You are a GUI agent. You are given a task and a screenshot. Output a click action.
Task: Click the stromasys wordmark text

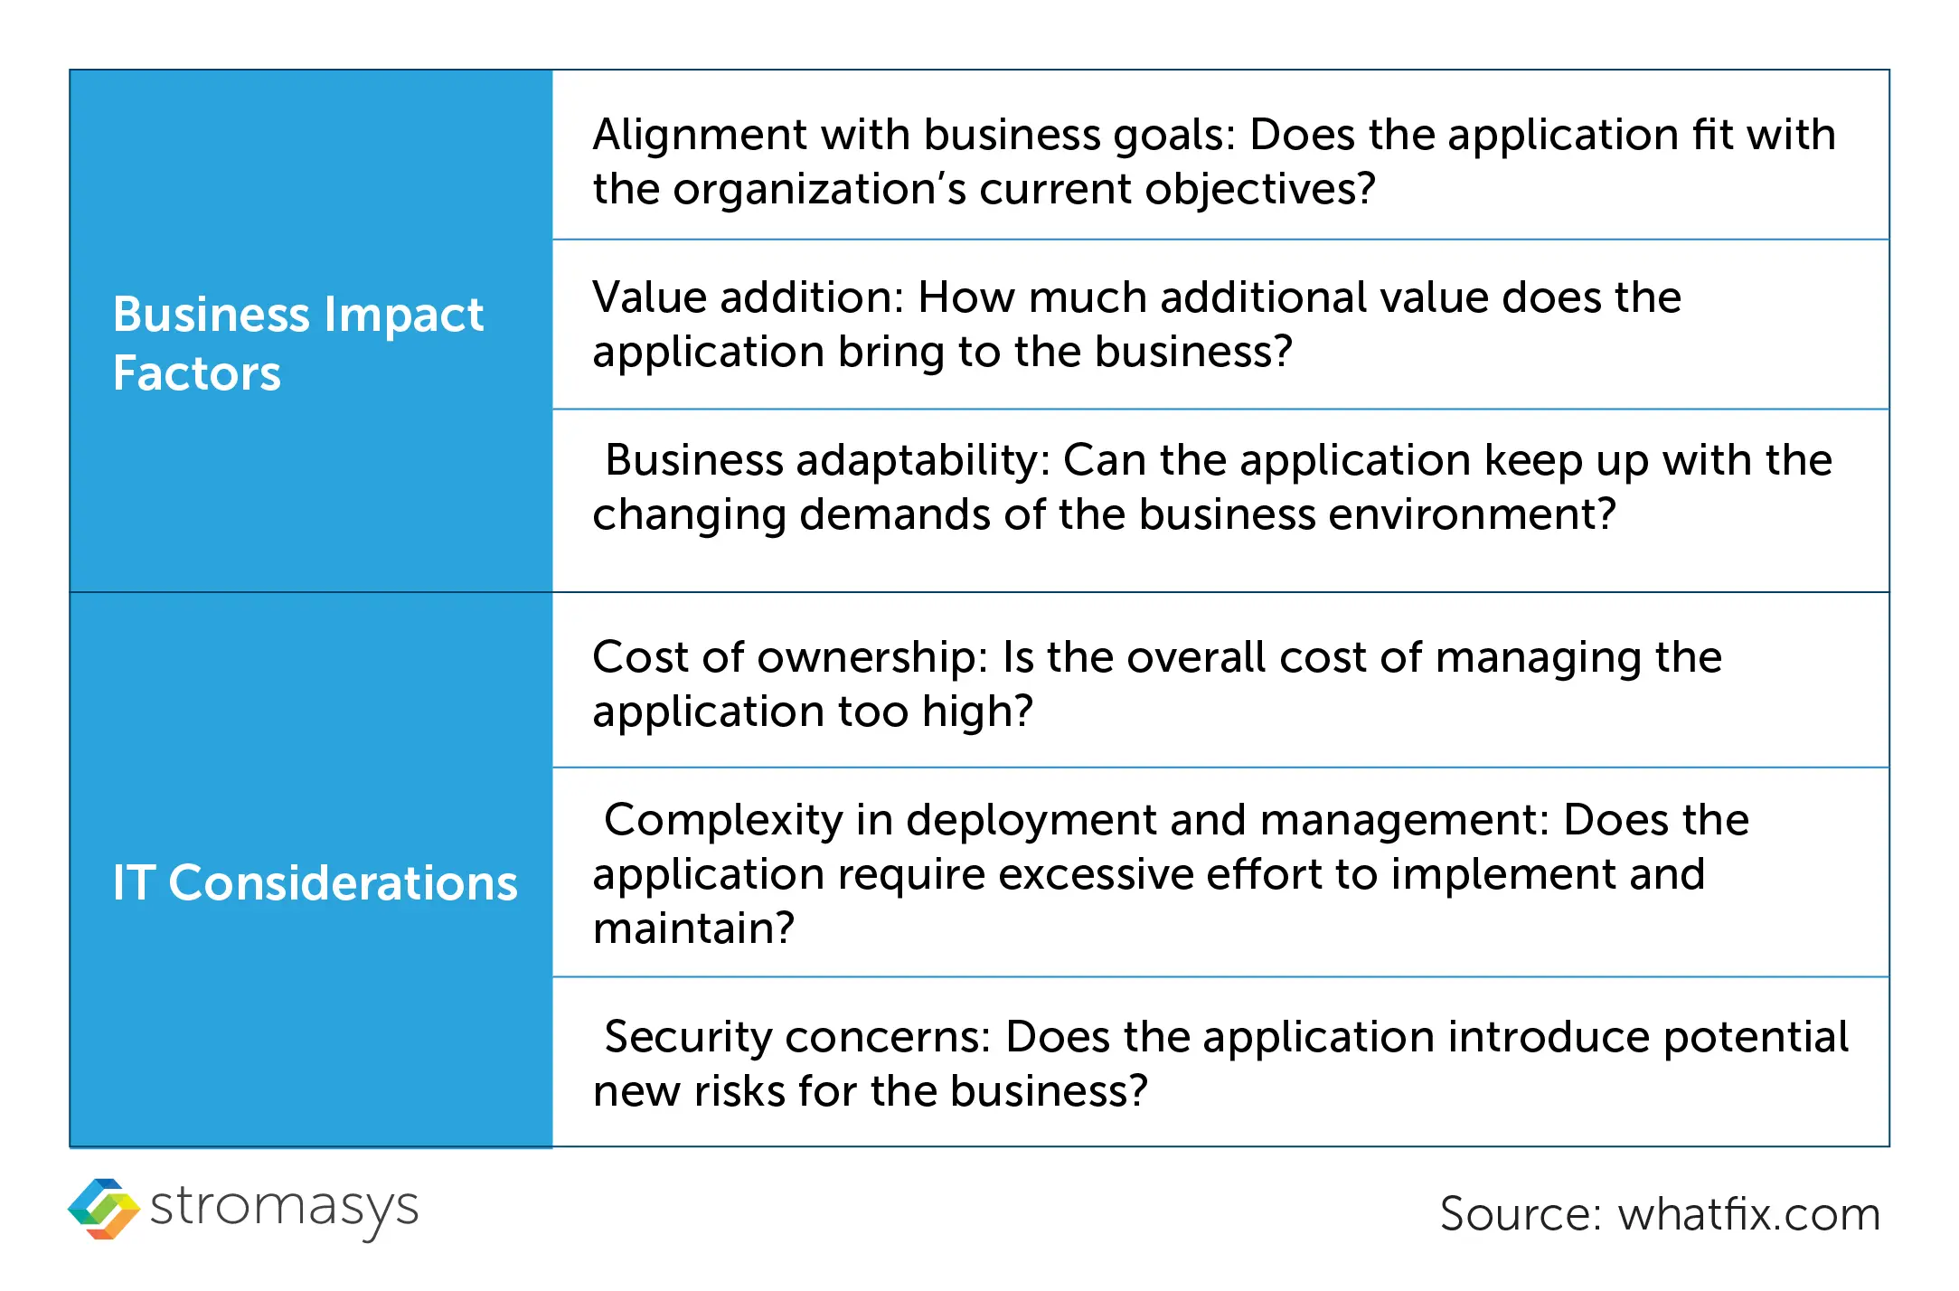pos(284,1209)
